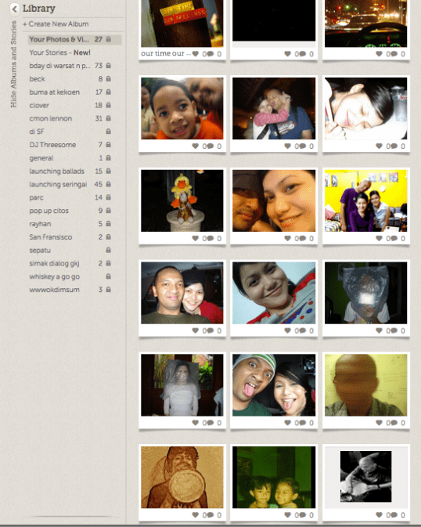Open the pop up citos album
This screenshot has width=421, height=527.
49,211
